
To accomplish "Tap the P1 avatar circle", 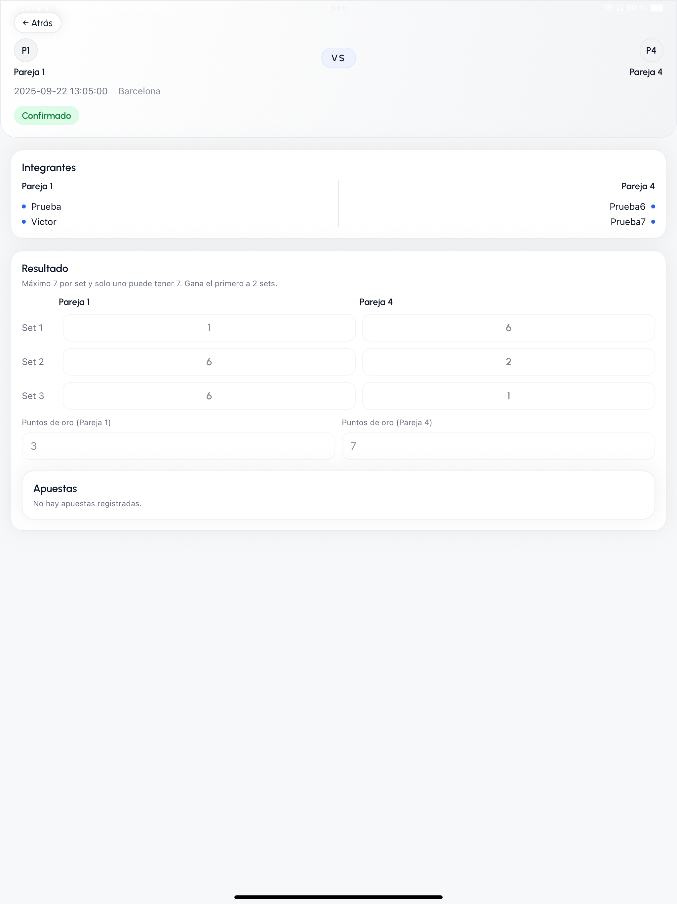I will click(26, 50).
